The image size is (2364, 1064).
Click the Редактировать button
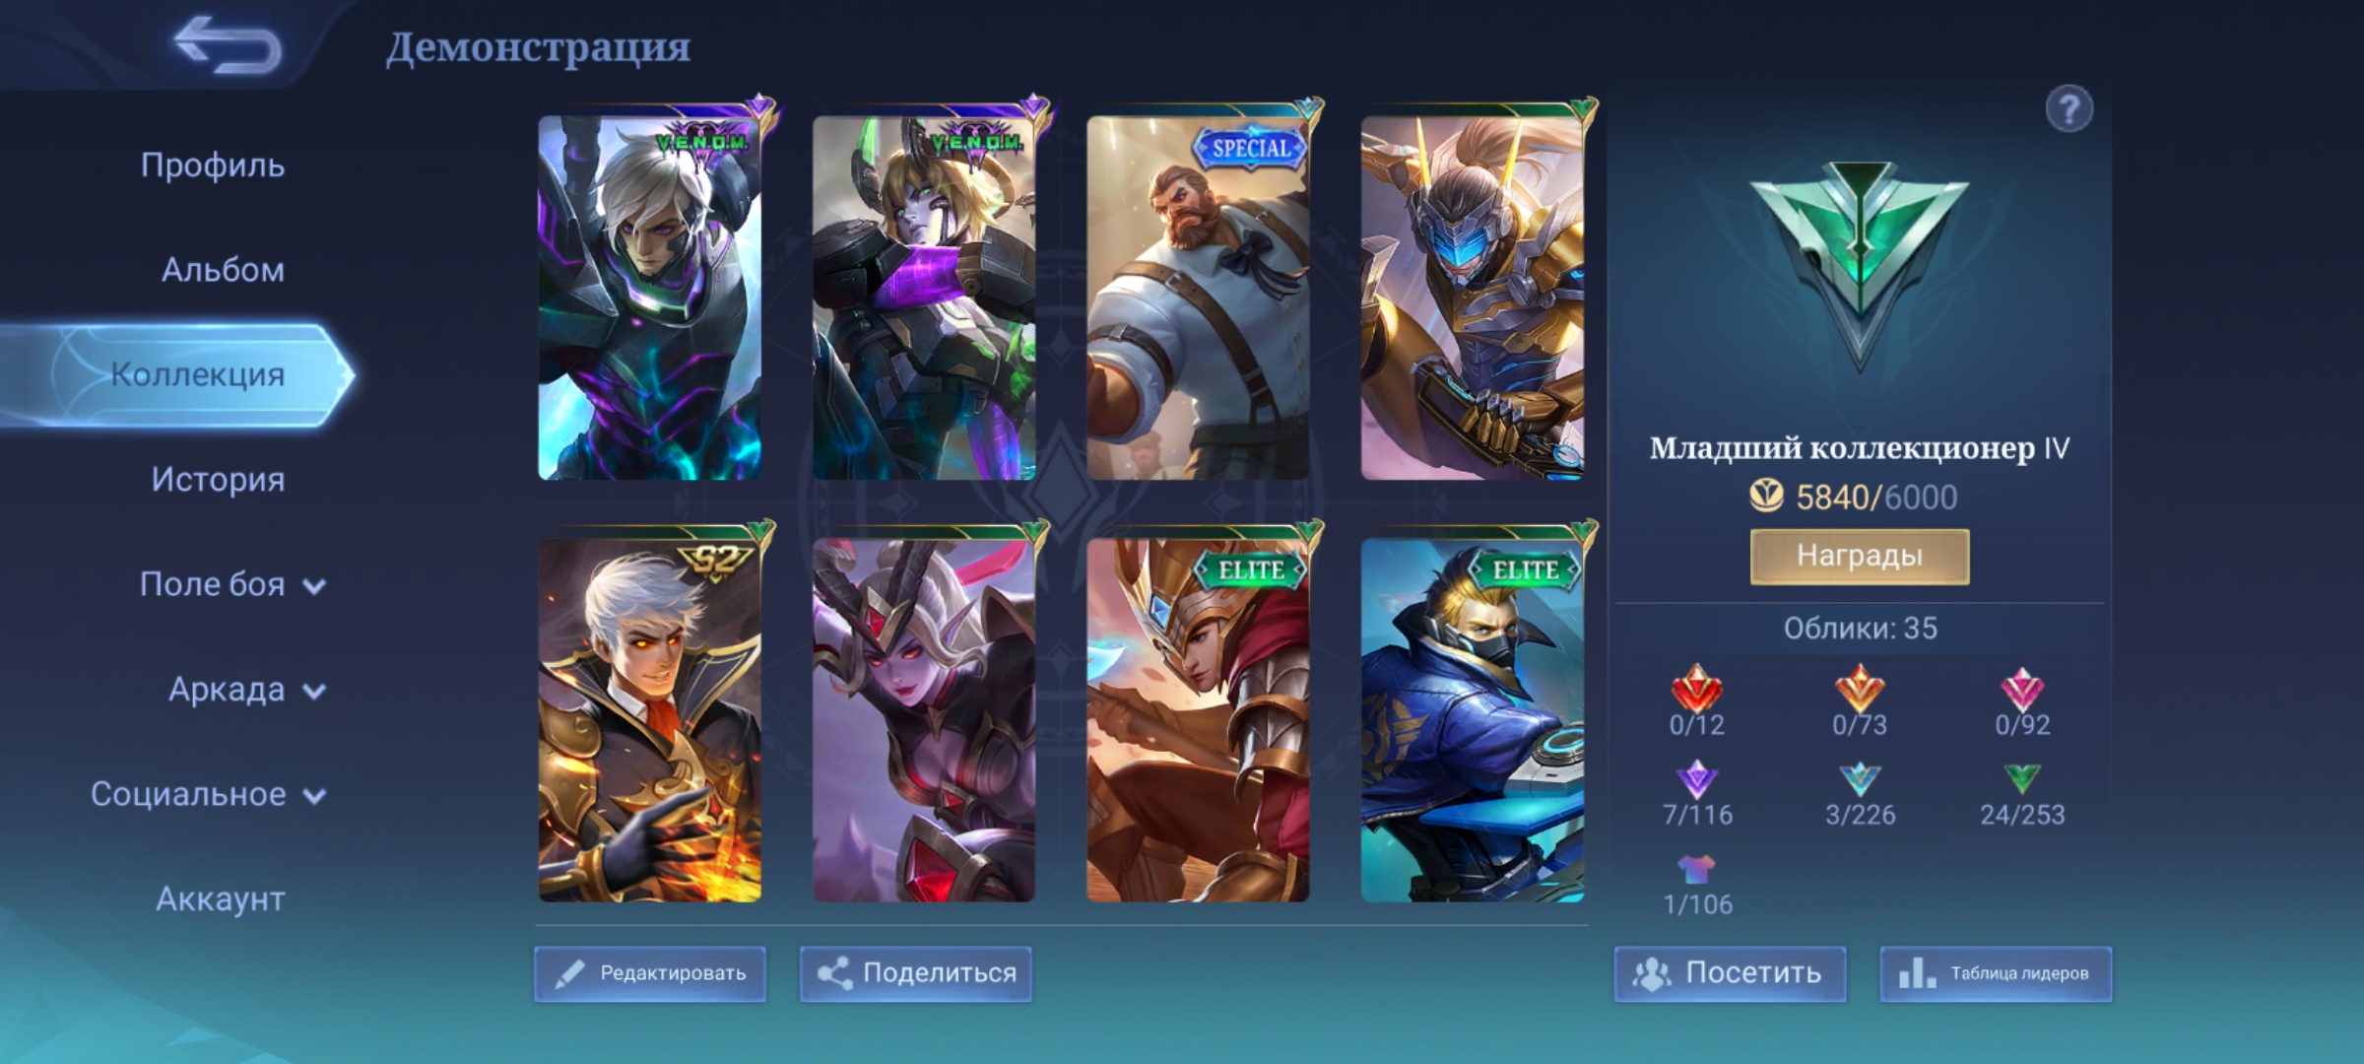(x=650, y=973)
